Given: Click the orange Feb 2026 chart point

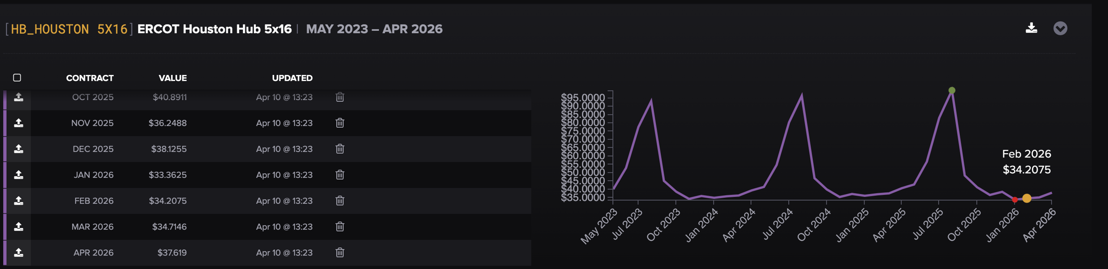Looking at the screenshot, I should tap(1027, 198).
